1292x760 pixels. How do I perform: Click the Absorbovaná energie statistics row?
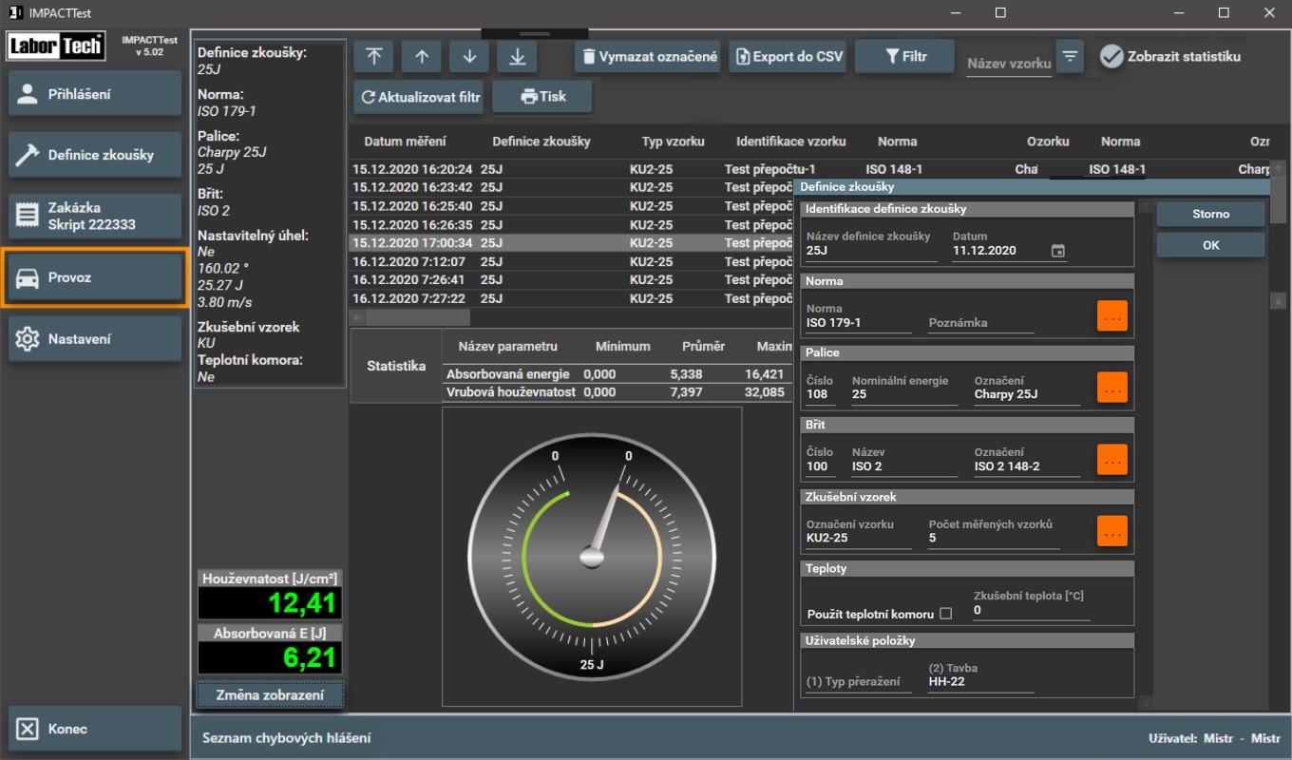tap(618, 374)
